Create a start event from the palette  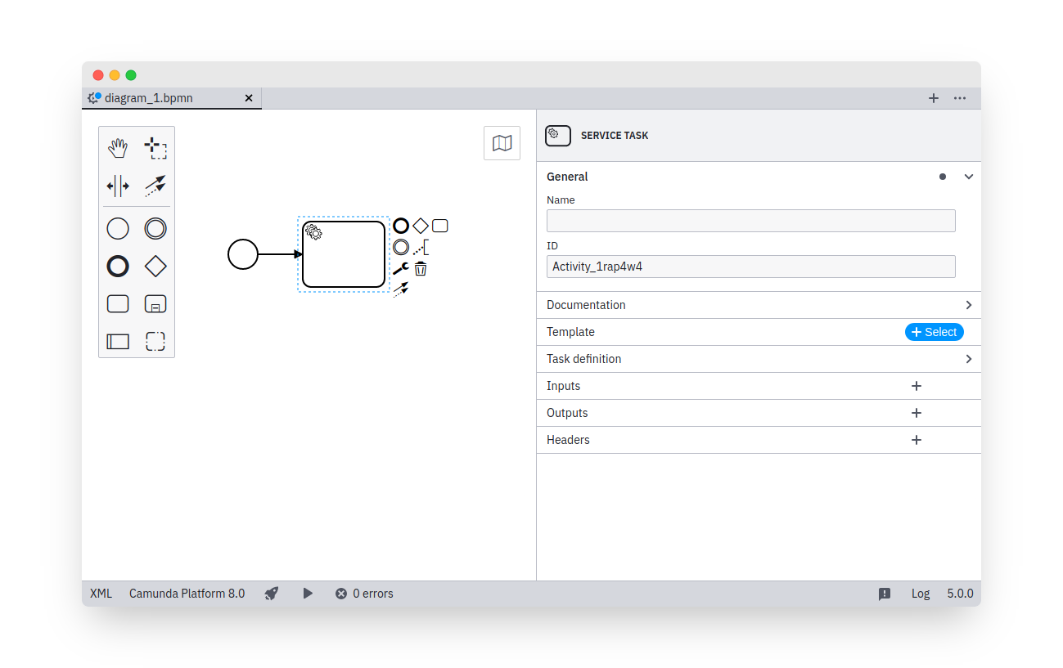pyautogui.click(x=118, y=228)
